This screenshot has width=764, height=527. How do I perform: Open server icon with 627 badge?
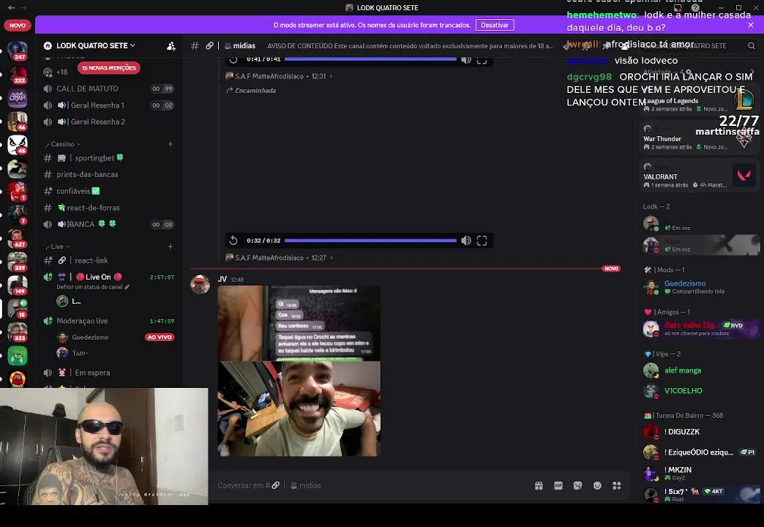[x=18, y=239]
